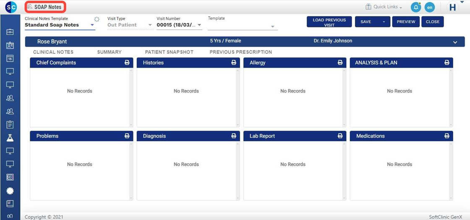Click the Load Previous Visit button
The height and width of the screenshot is (220, 470).
click(329, 22)
